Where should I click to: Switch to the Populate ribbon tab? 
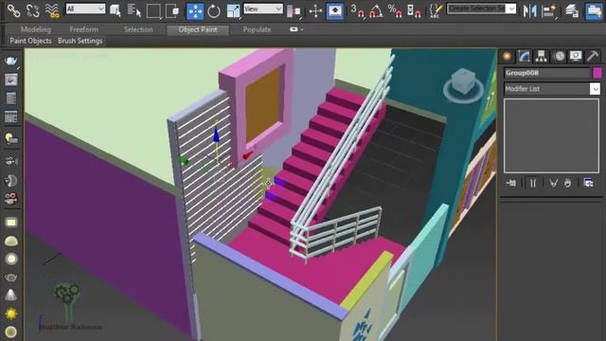(257, 29)
